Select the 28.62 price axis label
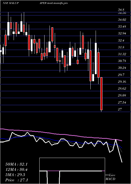 pos(122,89)
